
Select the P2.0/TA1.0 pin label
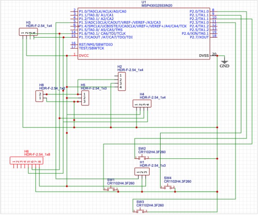[x=199, y=11]
